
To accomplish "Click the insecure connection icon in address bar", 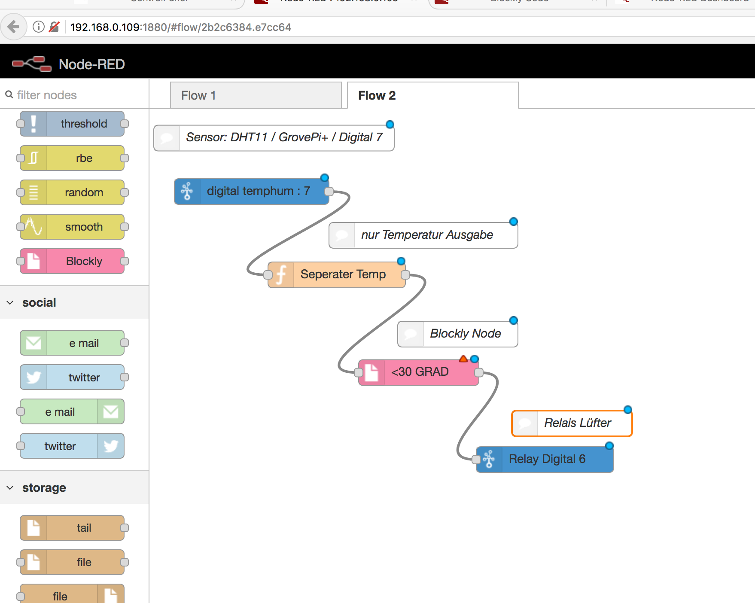I will pos(54,27).
